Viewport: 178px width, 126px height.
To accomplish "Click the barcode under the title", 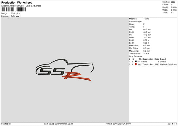I will [14, 10].
